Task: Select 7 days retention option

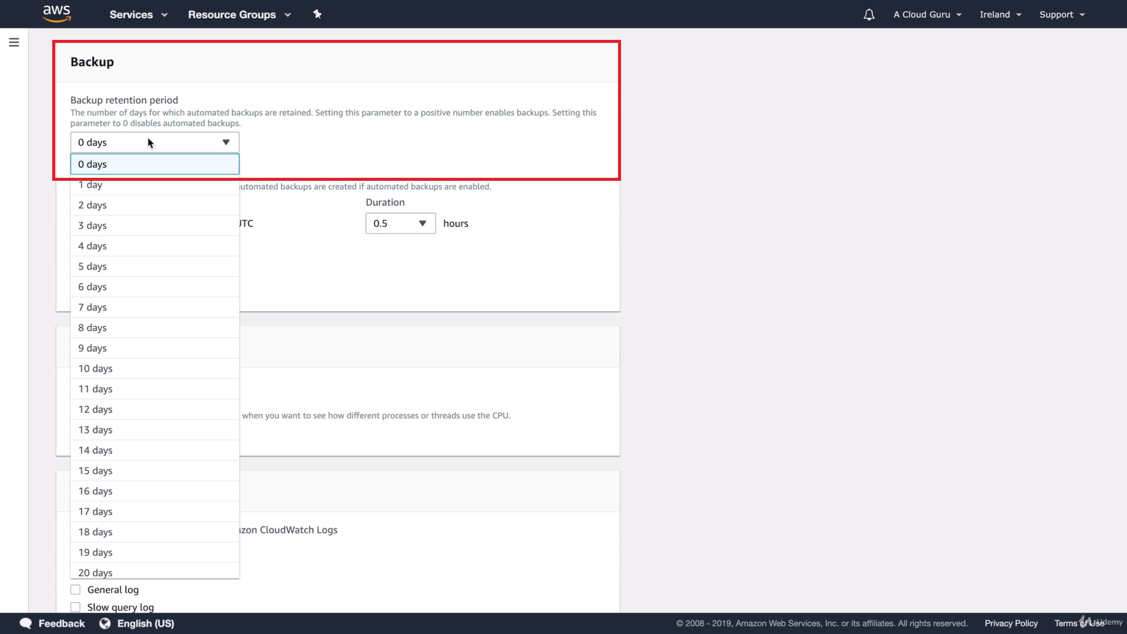Action: pyautogui.click(x=93, y=307)
